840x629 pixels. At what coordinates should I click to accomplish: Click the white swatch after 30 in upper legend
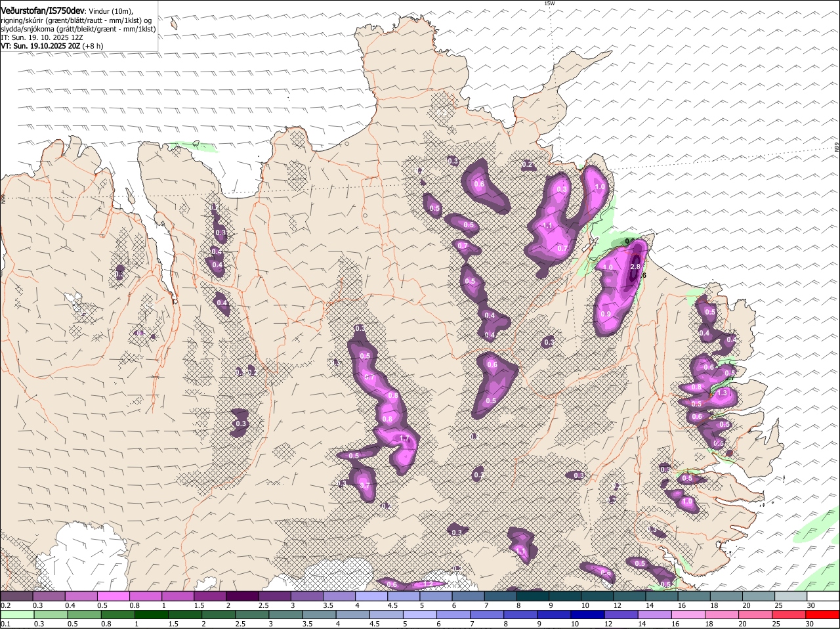pos(823,596)
